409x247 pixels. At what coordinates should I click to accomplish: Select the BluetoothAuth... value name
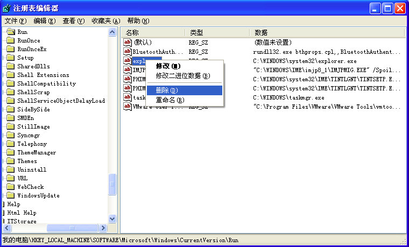(x=158, y=52)
